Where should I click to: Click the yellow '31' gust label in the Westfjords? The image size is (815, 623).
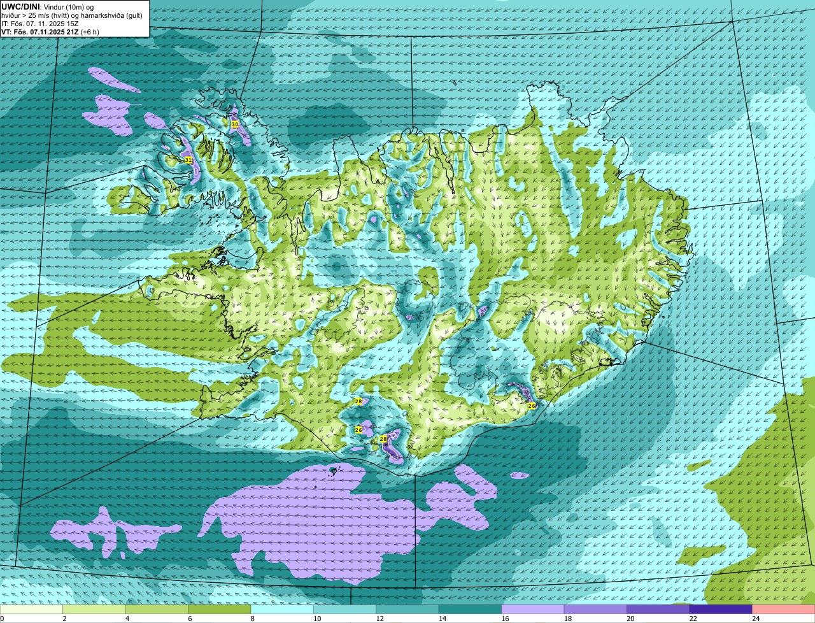(188, 160)
